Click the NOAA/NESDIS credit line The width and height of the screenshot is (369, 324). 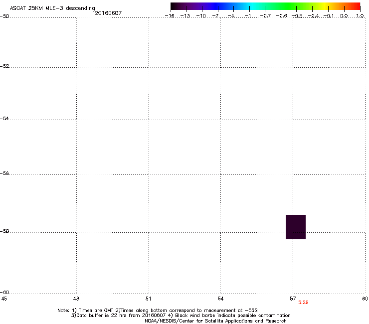pyautogui.click(x=215, y=321)
